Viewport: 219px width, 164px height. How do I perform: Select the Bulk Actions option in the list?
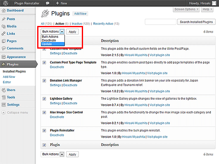pos(53,37)
